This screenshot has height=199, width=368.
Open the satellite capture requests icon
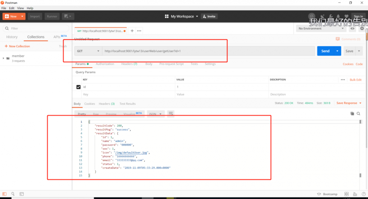[x=322, y=16]
